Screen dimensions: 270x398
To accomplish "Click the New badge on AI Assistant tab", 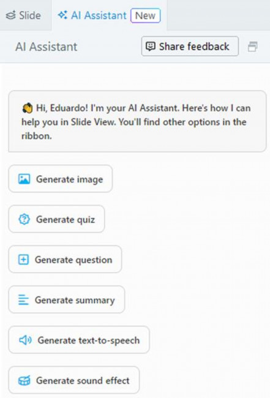I will 145,15.
